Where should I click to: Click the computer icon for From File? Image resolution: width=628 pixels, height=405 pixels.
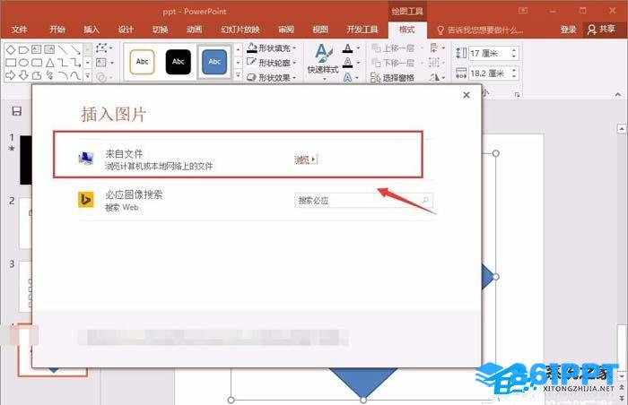point(86,159)
